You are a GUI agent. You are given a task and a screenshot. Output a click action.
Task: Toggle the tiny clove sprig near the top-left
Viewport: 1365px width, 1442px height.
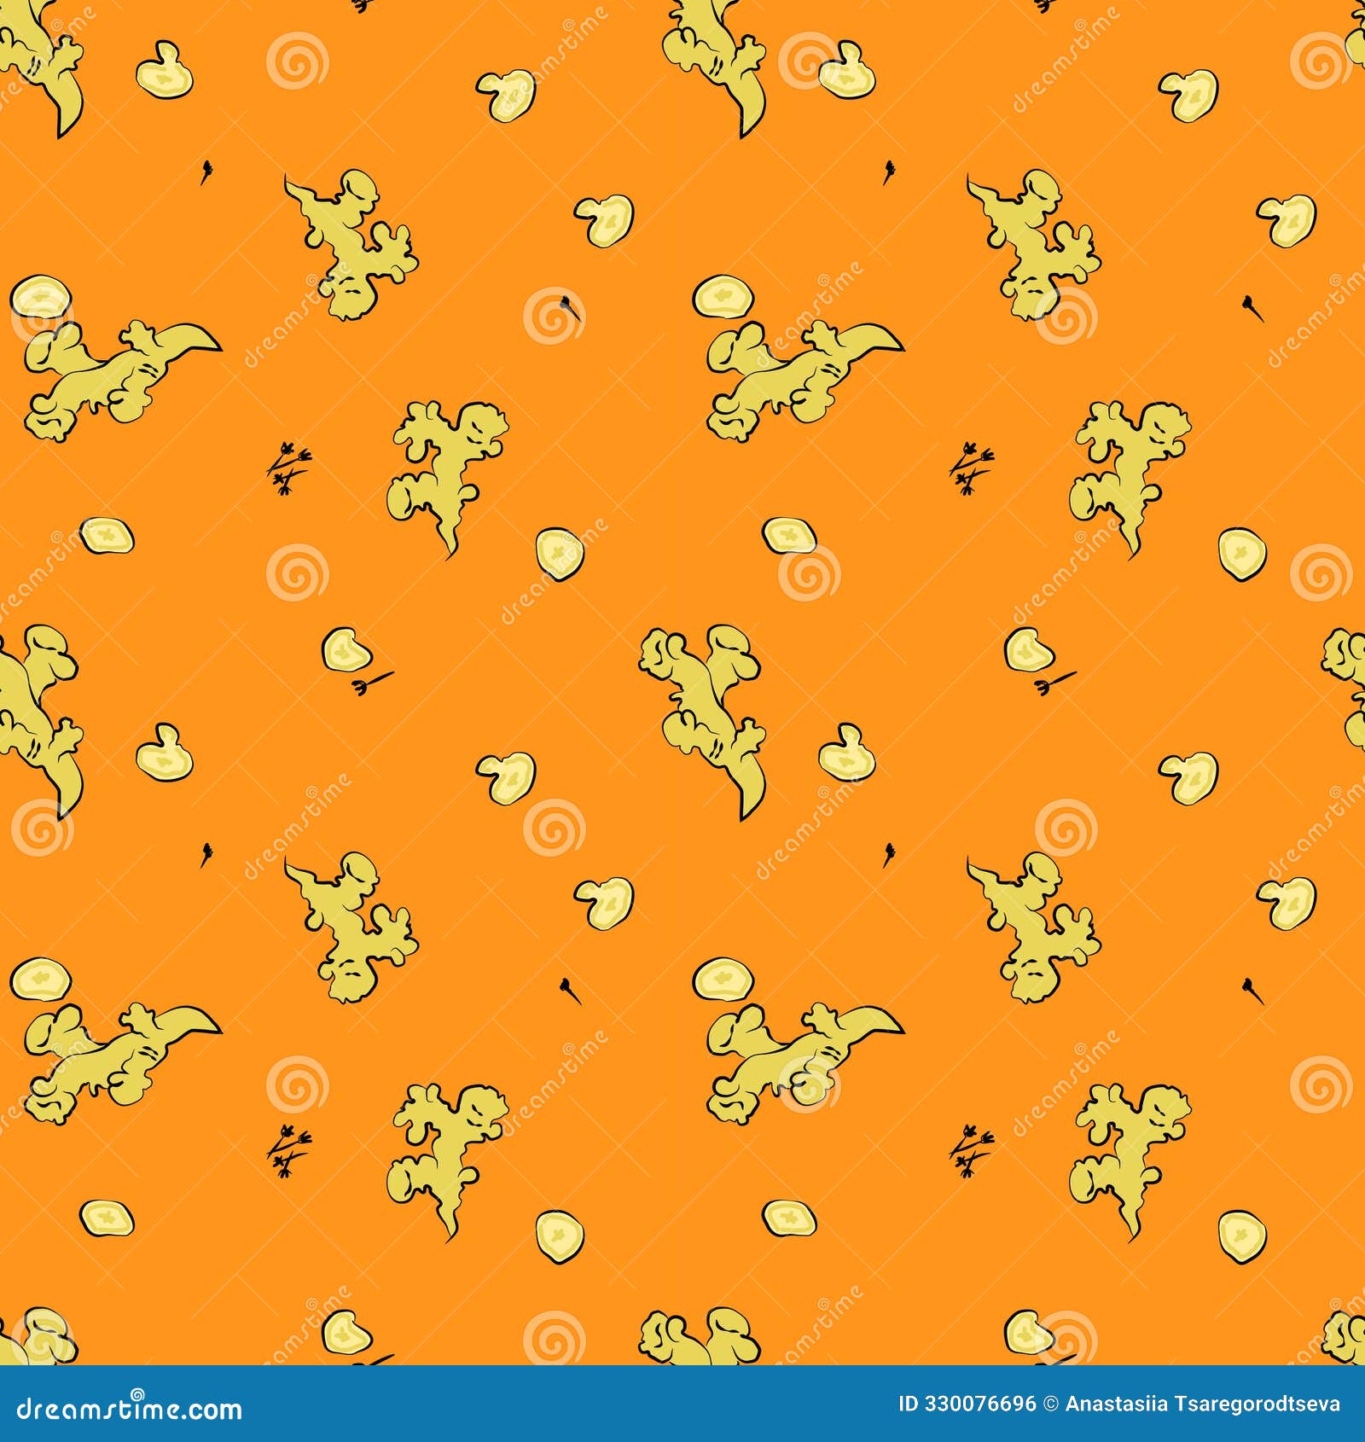pyautogui.click(x=205, y=171)
